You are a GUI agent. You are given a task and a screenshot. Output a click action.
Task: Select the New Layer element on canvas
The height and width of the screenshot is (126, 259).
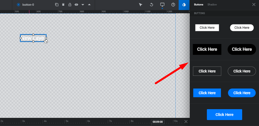(33, 38)
